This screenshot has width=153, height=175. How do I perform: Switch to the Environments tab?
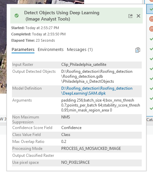51,49
